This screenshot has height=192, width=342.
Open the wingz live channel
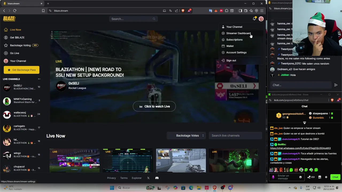point(21,155)
